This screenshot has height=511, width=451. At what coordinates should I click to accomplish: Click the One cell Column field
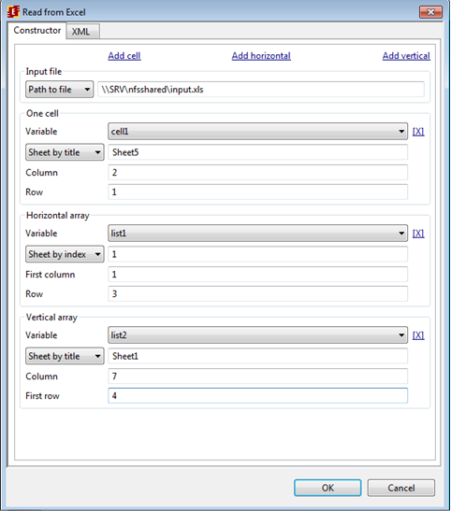coord(257,173)
